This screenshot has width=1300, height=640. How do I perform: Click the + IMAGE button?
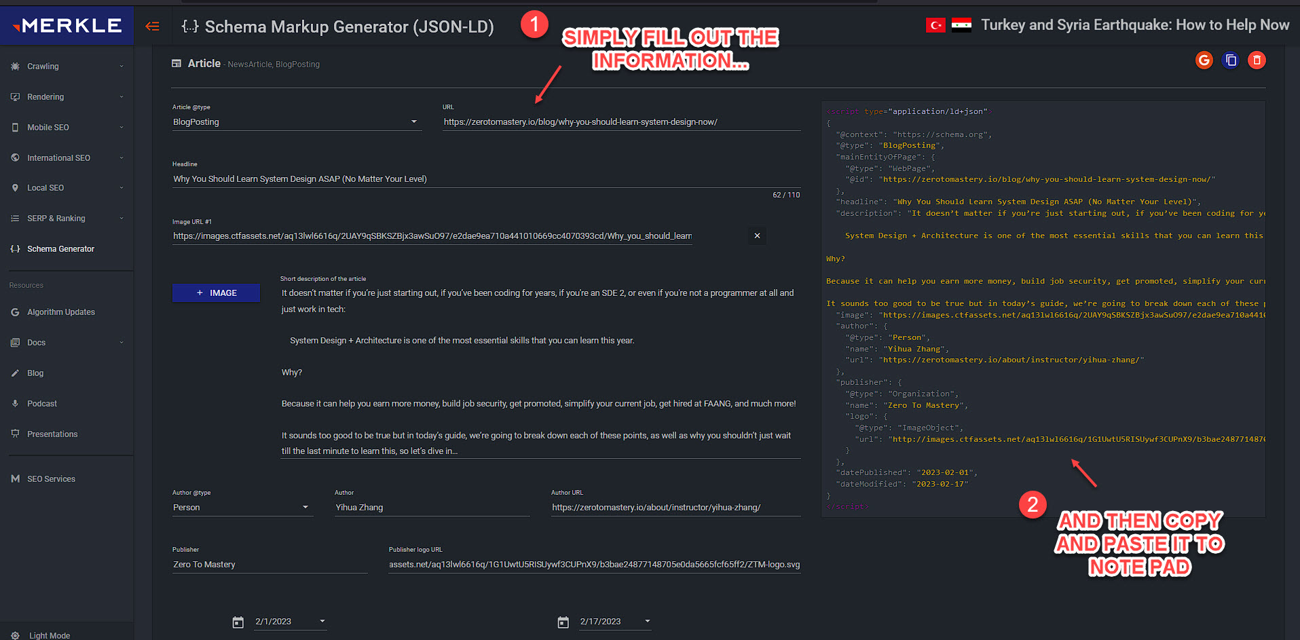coord(216,293)
